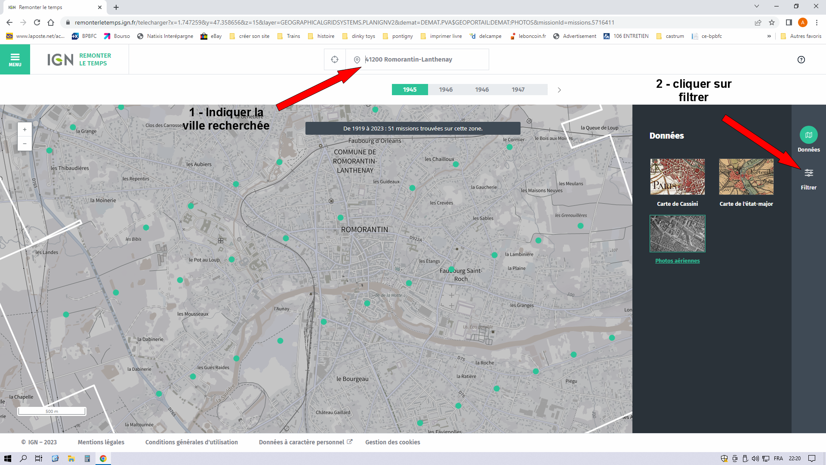Expand hidden bookmarks with double chevron
Screen dimensions: 826x465
769,36
